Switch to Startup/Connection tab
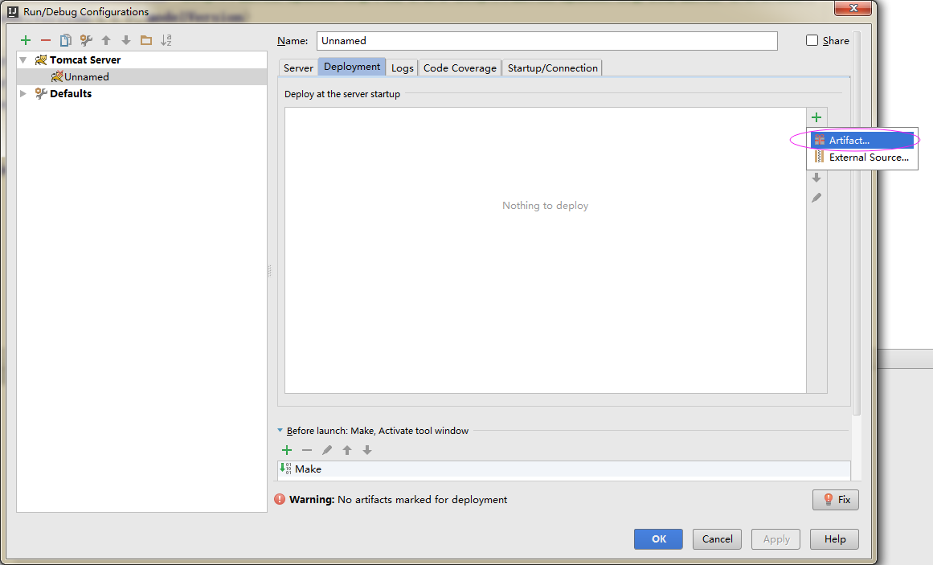933x565 pixels. click(x=552, y=68)
